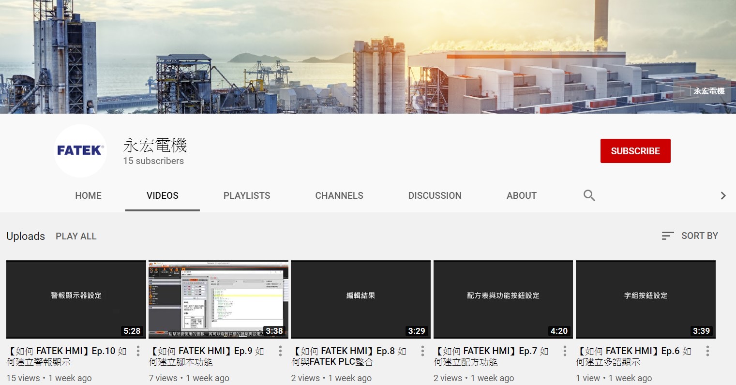Viewport: 736px width, 385px height.
Task: Open Ep.6 如何建立多語顯示 video title
Action: [x=634, y=356]
